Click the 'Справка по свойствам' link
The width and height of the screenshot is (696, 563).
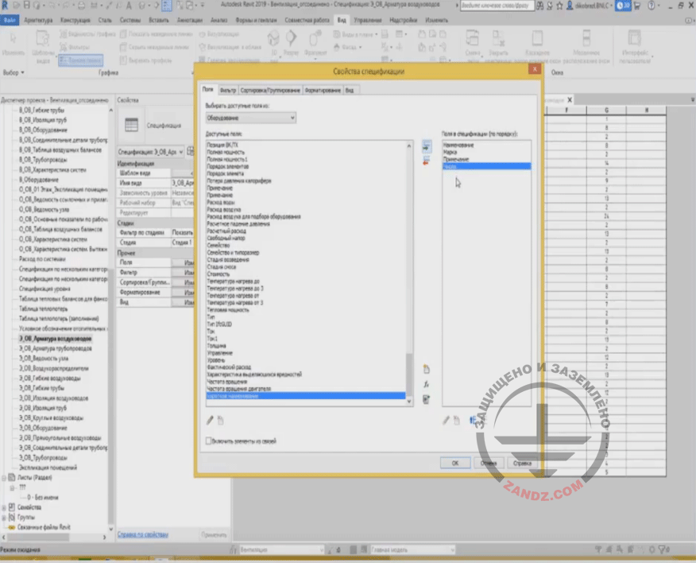[142, 534]
